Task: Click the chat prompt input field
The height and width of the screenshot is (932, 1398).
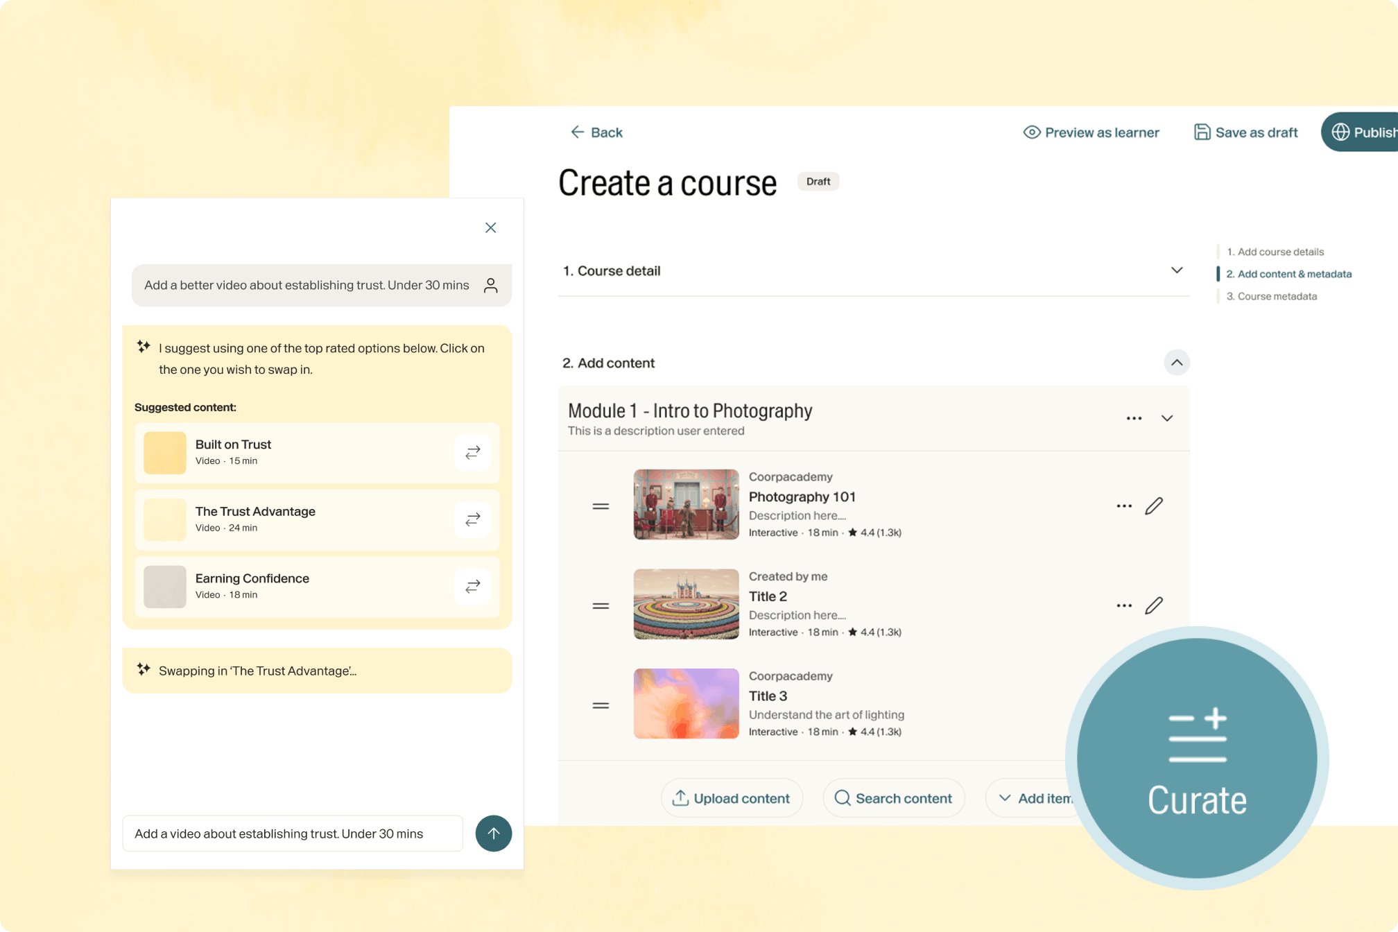Action: (292, 834)
